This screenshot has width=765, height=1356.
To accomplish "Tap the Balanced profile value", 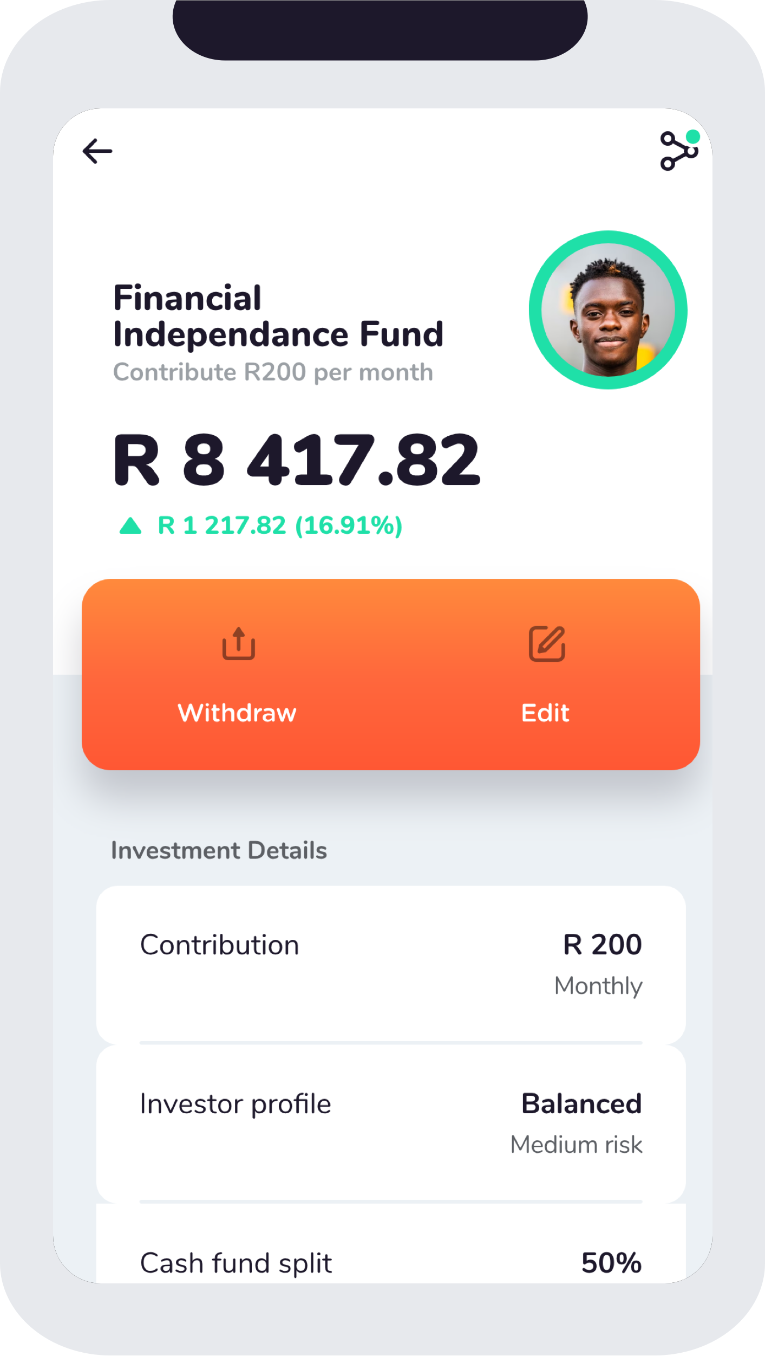I will [581, 1103].
